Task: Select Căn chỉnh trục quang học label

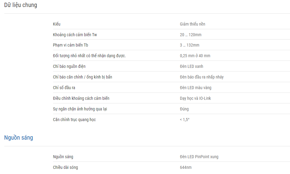Action: pyautogui.click(x=74, y=120)
